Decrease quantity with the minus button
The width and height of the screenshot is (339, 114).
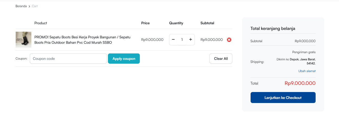click(173, 40)
